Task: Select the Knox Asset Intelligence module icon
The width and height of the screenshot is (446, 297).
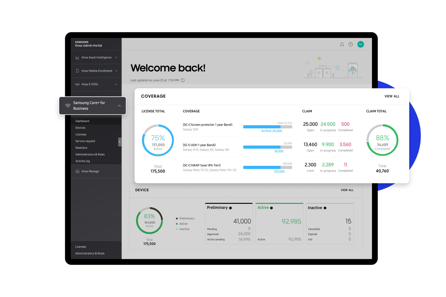Action: tap(77, 57)
